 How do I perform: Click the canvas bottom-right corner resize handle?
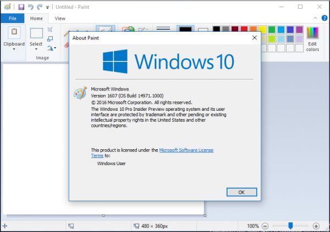pyautogui.click(x=205, y=216)
